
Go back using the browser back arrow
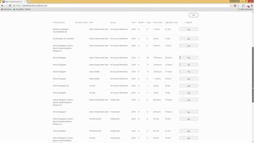(x=2, y=6)
